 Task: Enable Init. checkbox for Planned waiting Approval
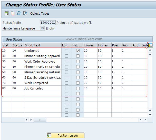(x=78, y=56)
